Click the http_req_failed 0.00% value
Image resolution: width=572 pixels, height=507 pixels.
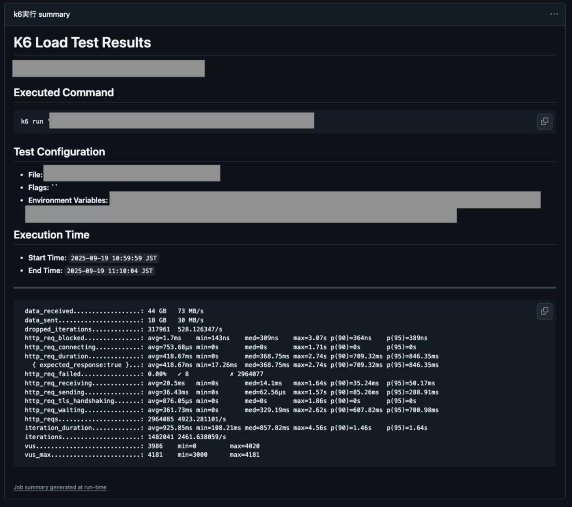tap(157, 374)
